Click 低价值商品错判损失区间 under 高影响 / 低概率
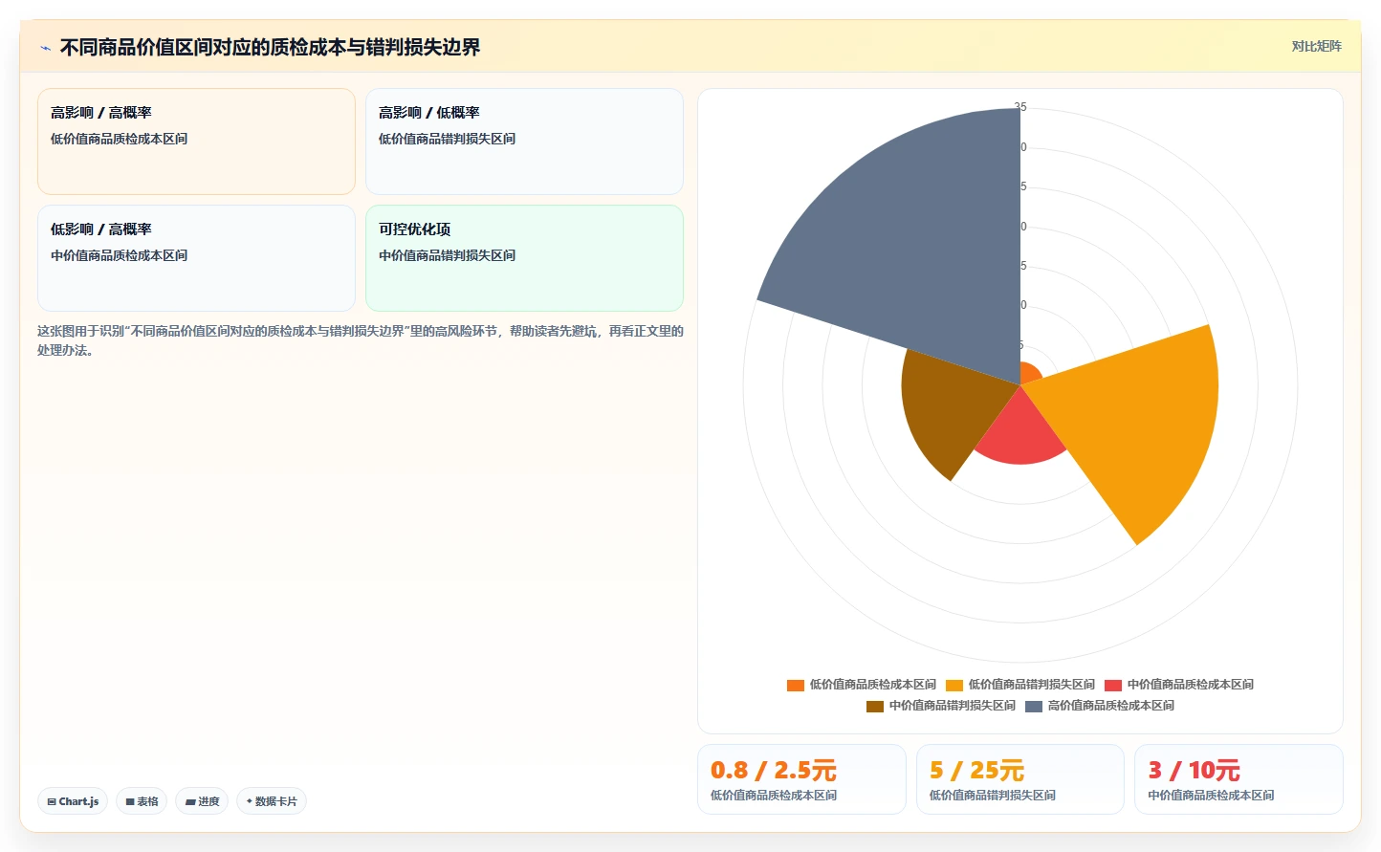The width and height of the screenshot is (1381, 852). (x=447, y=139)
